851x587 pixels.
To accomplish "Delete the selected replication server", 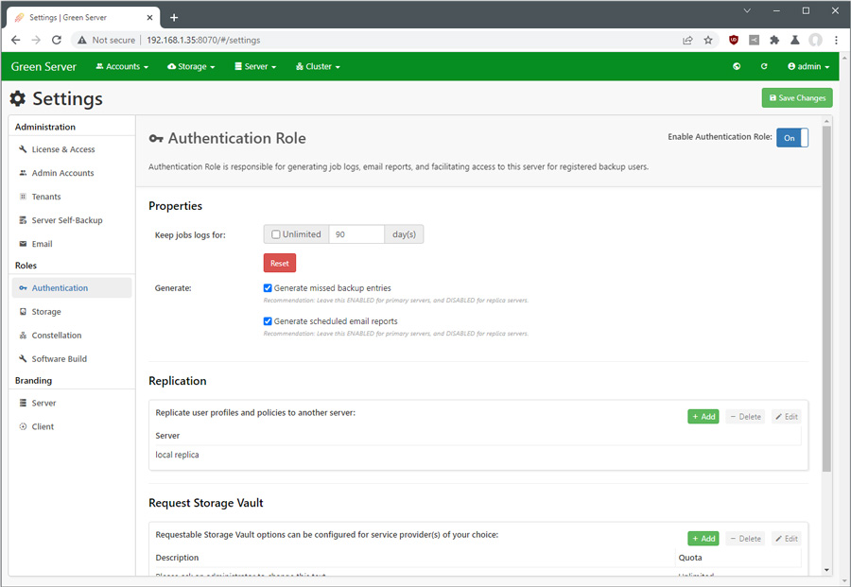I will (x=745, y=417).
